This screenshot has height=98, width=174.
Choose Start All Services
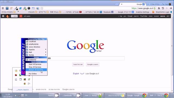(36, 64)
